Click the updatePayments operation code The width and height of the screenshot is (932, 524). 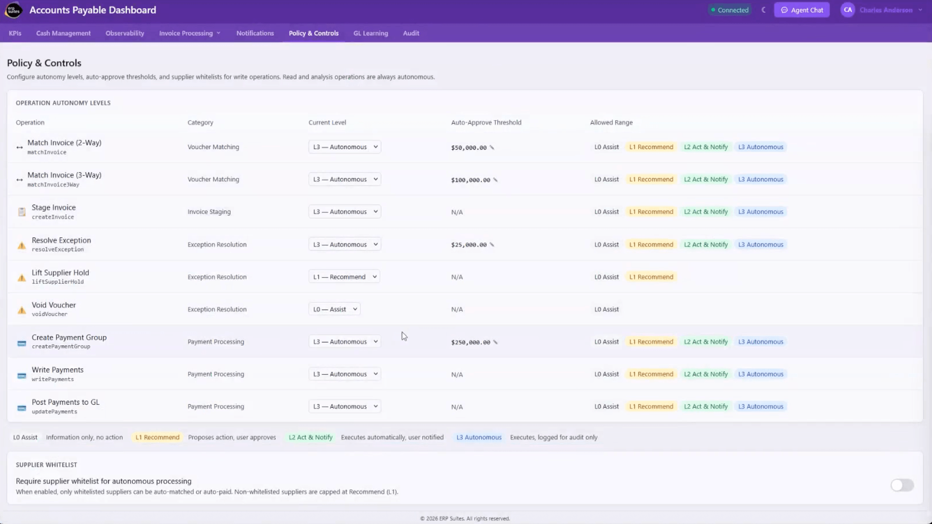[54, 412]
